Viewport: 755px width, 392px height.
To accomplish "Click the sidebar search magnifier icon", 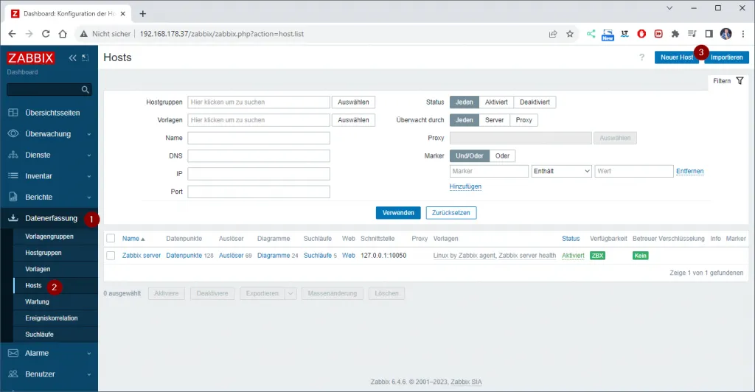I will [86, 90].
